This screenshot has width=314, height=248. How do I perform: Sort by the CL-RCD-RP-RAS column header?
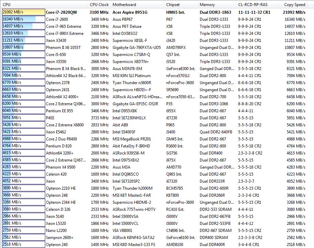[257, 4]
